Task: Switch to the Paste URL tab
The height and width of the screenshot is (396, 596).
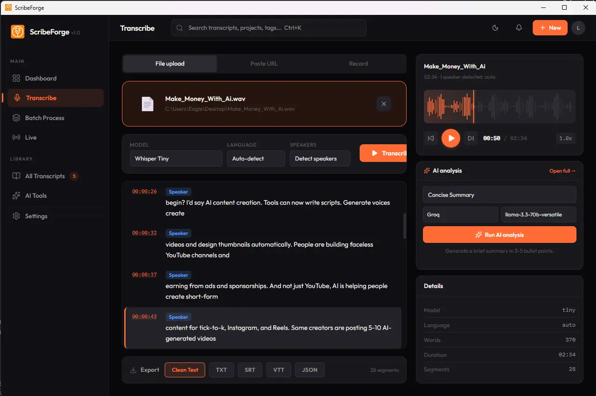Action: [264, 64]
